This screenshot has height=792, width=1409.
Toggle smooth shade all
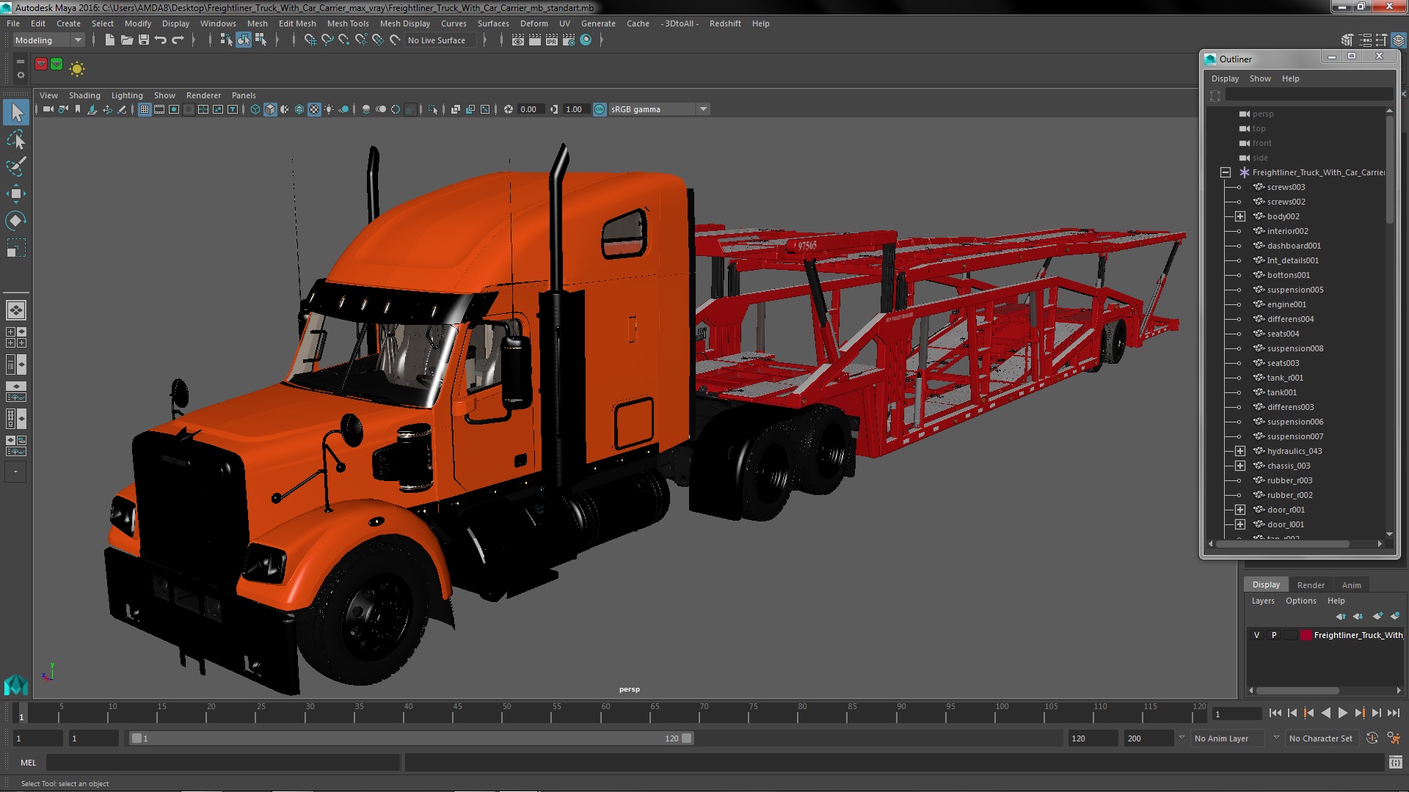click(270, 109)
